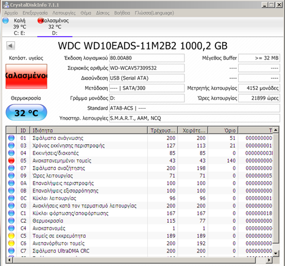Select the Καλή C: E: disk

[20, 27]
